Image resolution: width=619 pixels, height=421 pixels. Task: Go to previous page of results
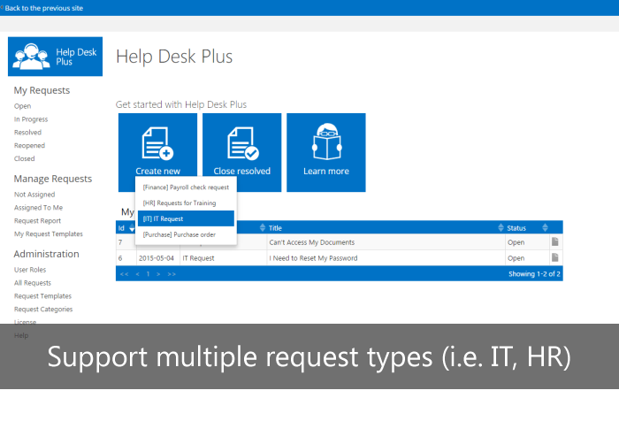137,274
